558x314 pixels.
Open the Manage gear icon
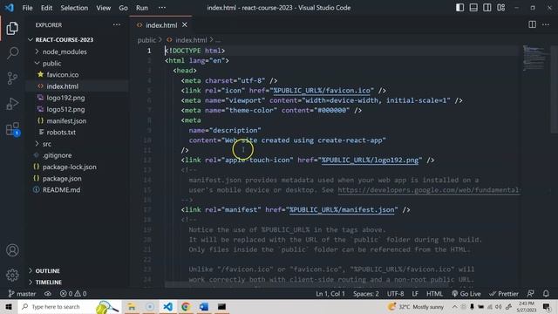coord(12,276)
